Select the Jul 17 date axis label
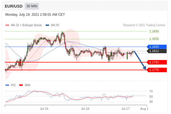The image size is (171, 114). [125, 109]
